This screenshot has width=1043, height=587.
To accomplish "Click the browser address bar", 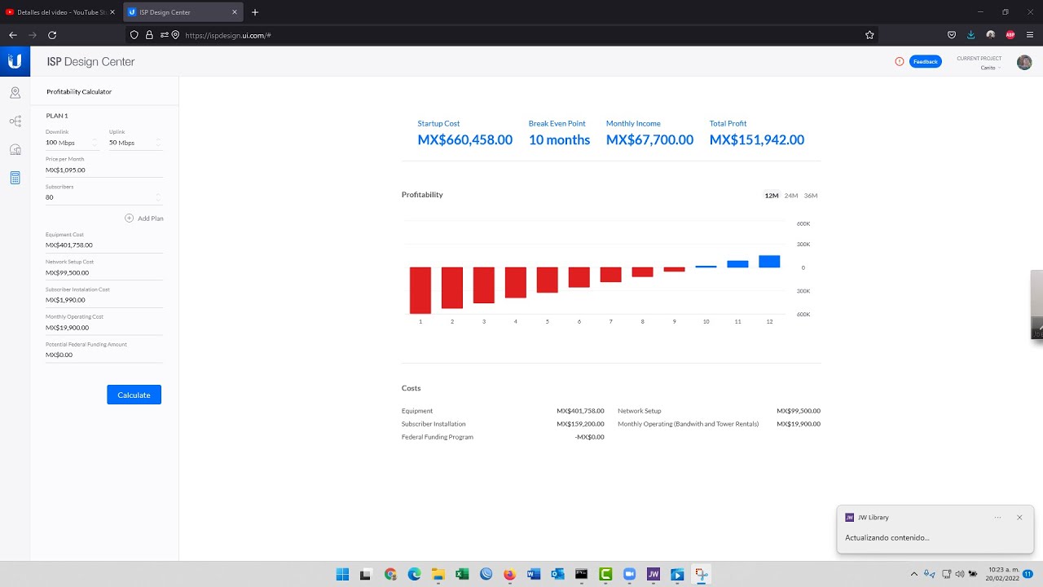I will [501, 35].
